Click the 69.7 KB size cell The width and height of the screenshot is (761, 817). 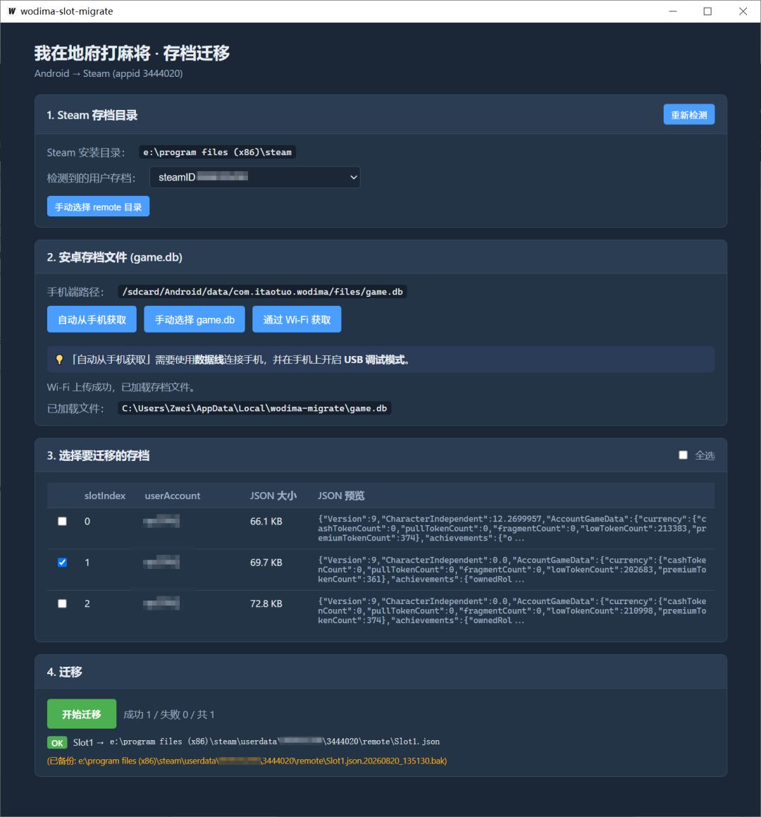pyautogui.click(x=266, y=563)
